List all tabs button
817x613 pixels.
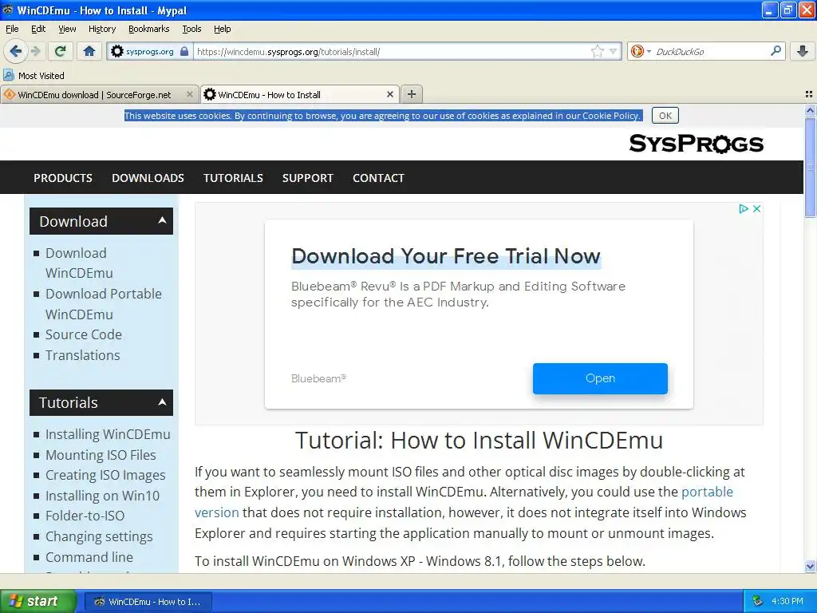pyautogui.click(x=809, y=94)
